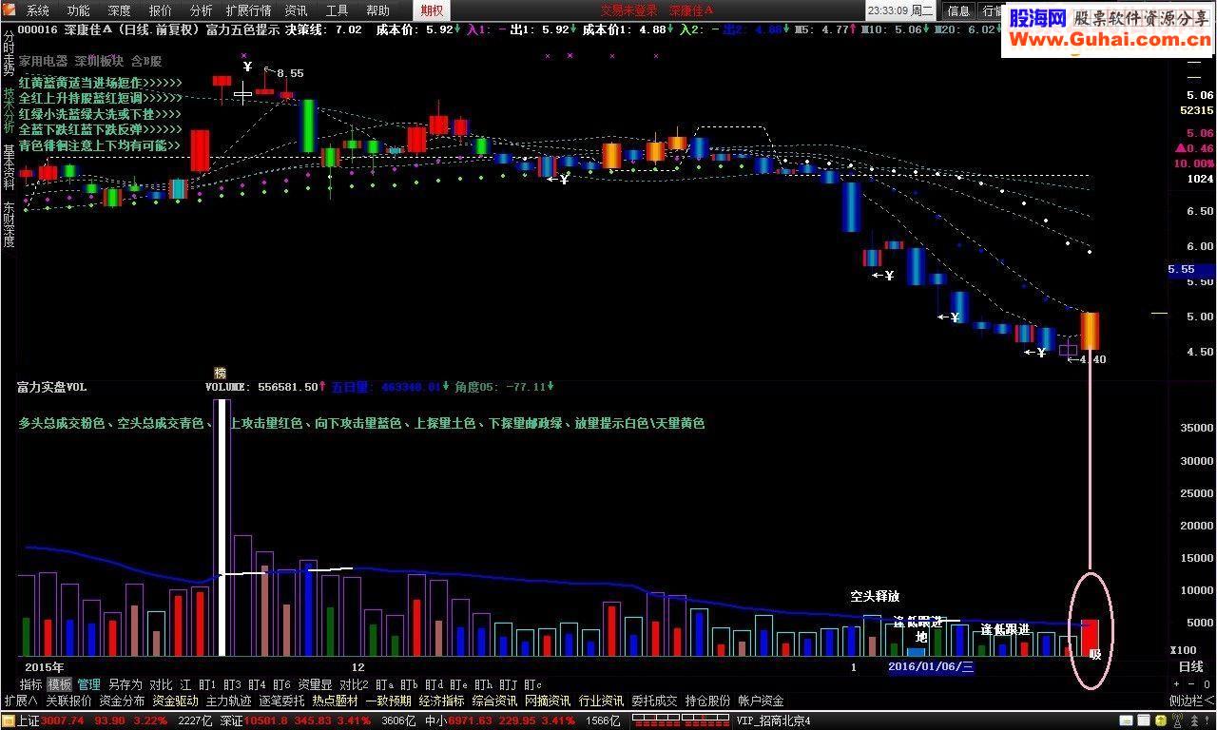1217x730 pixels.
Task: Open the 分析 menu
Action: [x=202, y=10]
